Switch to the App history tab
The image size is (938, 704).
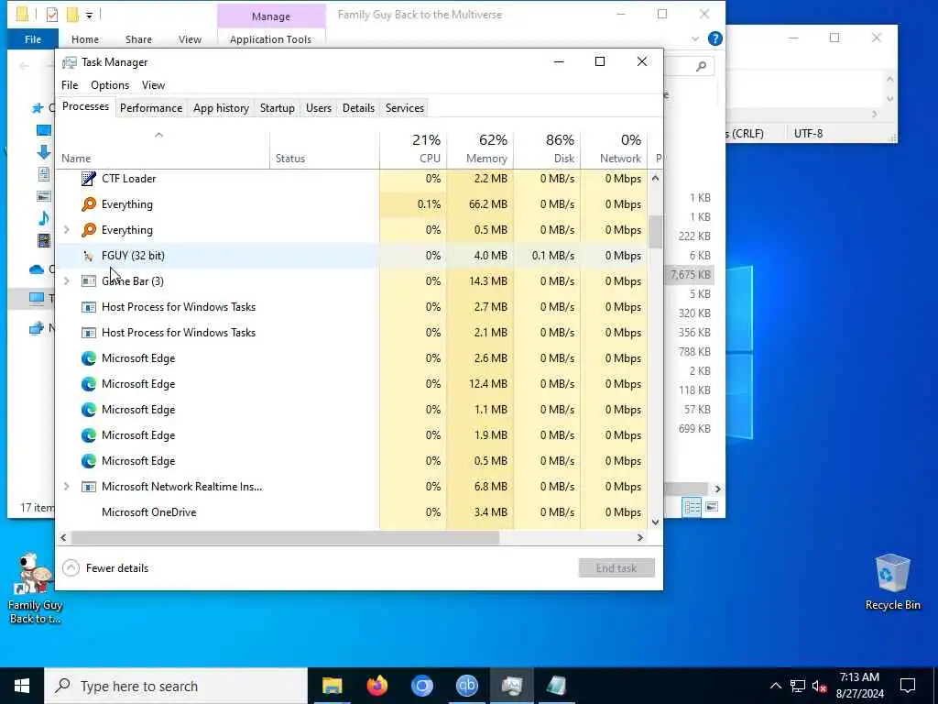[221, 108]
